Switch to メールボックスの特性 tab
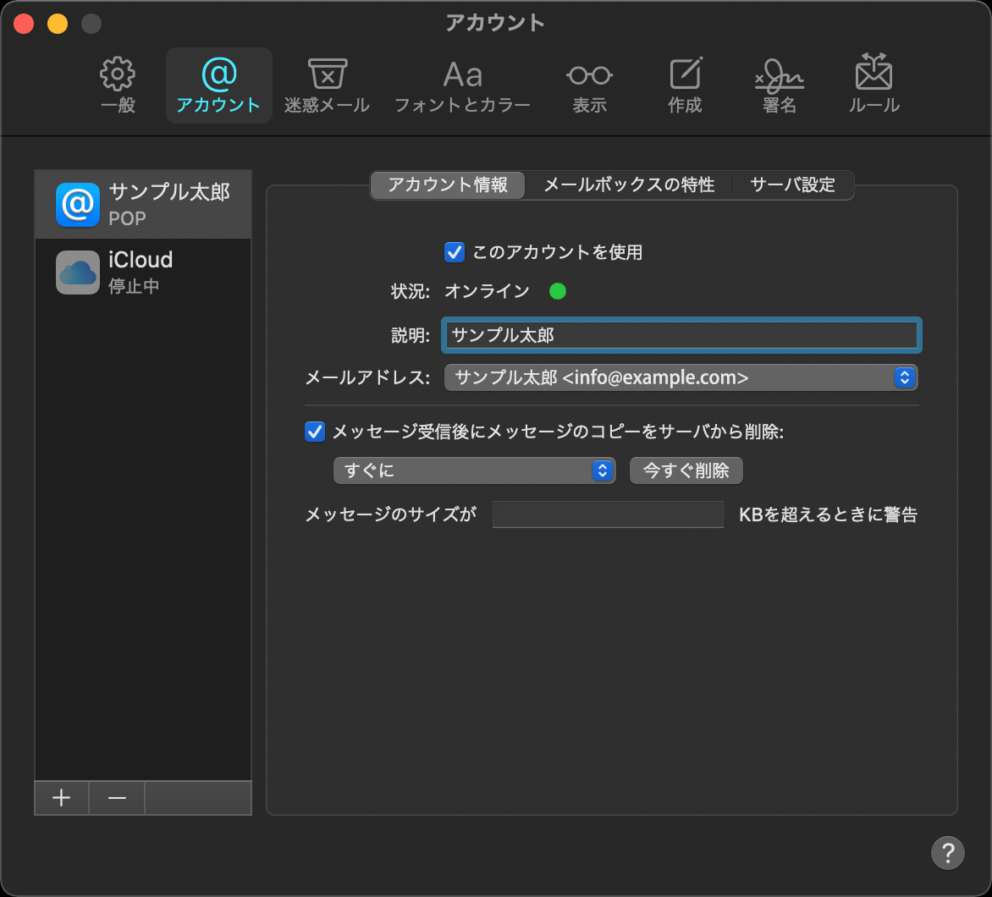 click(x=628, y=184)
